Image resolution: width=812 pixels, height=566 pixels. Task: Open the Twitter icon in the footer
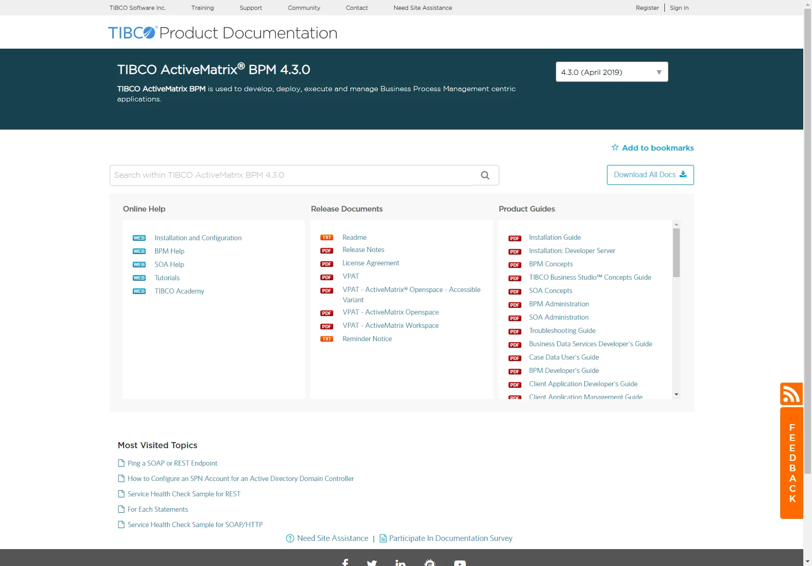(372, 563)
